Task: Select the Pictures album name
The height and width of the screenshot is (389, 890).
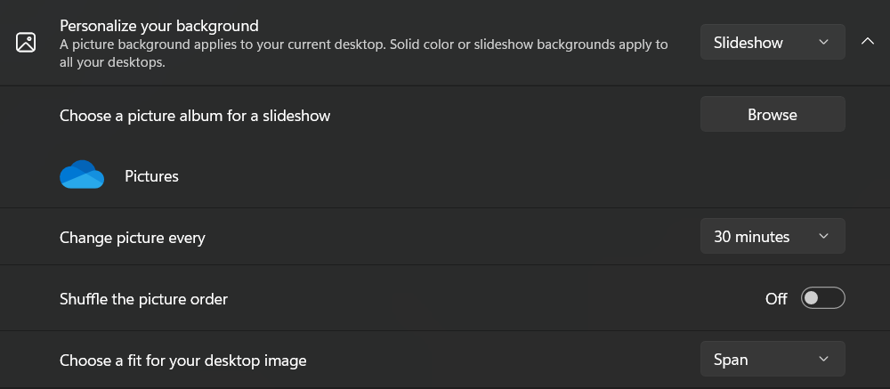Action: tap(151, 176)
